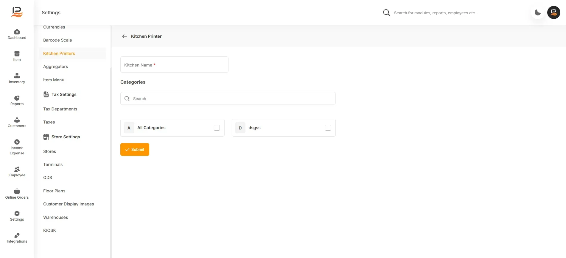Image resolution: width=566 pixels, height=258 pixels.
Task: Check the All Categories checkbox
Action: (217, 128)
